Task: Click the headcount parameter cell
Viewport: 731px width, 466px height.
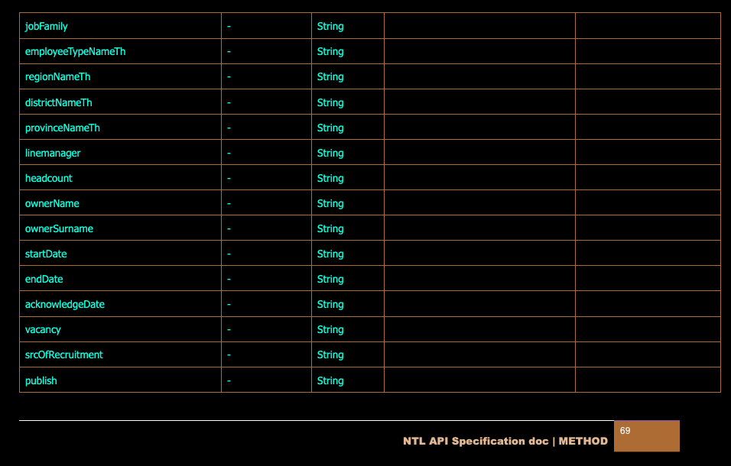Action: pos(49,178)
